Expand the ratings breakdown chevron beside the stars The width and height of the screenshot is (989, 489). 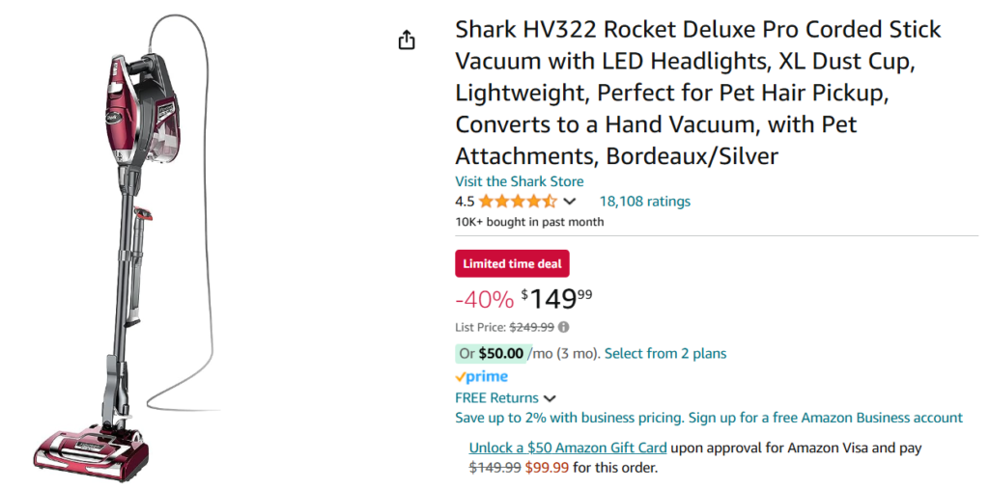click(x=569, y=202)
